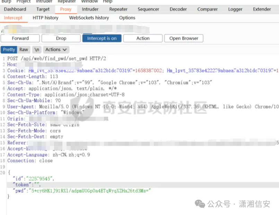Open the Repeater menu in menu bar
279x215 pixels.
(67, 1)
